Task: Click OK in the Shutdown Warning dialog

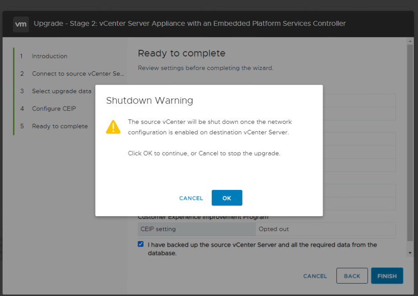Action: [x=227, y=198]
